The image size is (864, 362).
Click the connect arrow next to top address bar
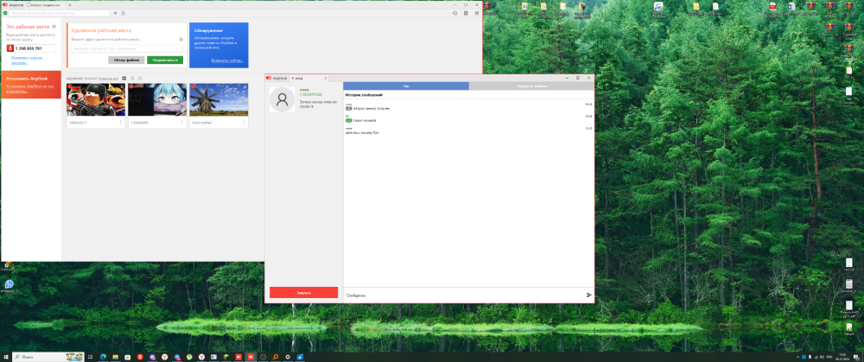tap(115, 13)
